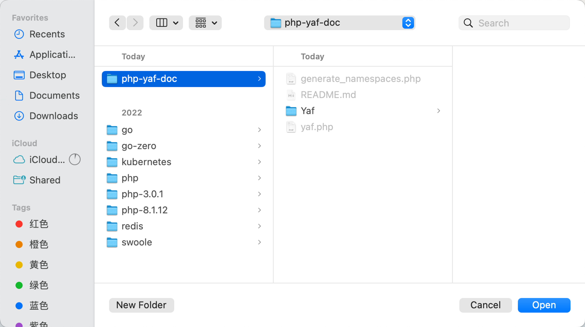Select the kubernetes folder
The image size is (585, 327).
(146, 162)
